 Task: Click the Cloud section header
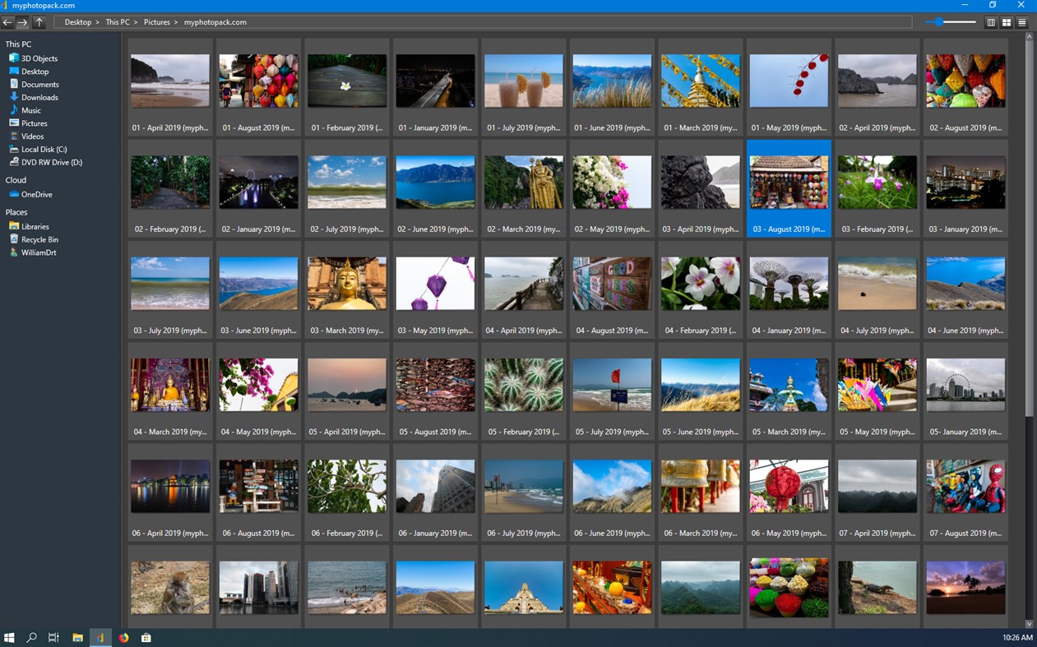16,180
